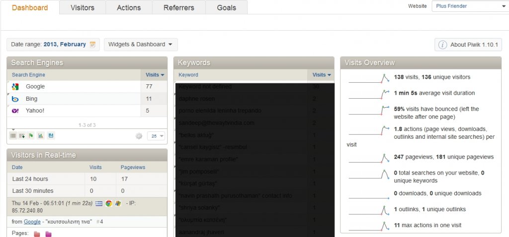This screenshot has height=237, width=509.
Task: Click the Windows OS icon on visitor row
Action: (118, 203)
